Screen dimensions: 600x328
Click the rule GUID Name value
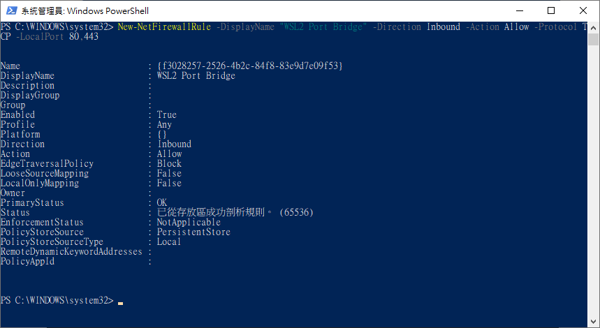(250, 66)
